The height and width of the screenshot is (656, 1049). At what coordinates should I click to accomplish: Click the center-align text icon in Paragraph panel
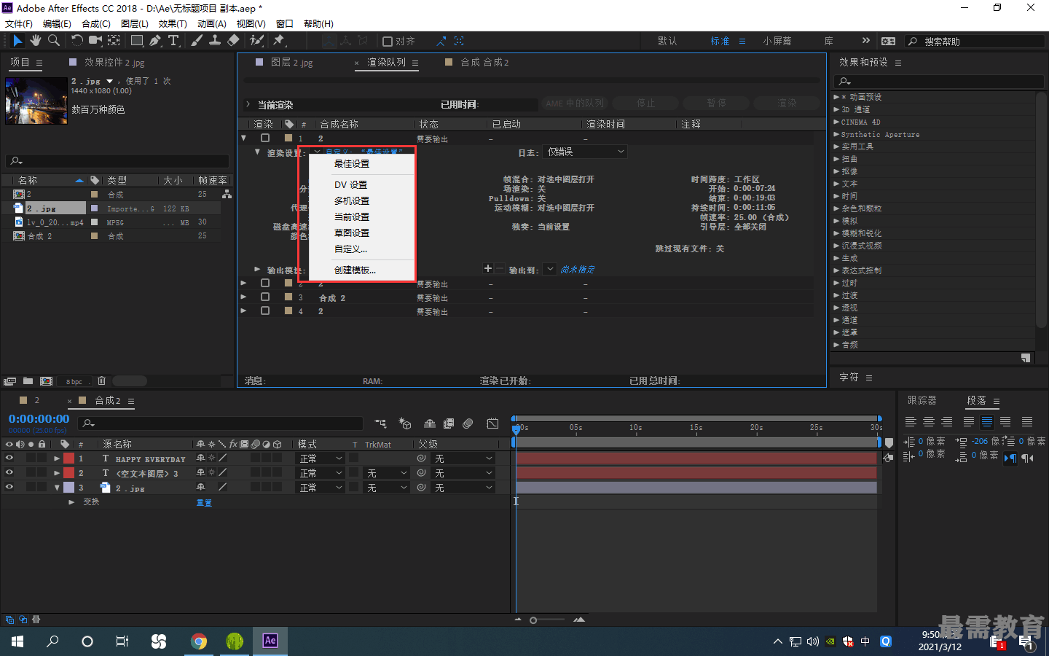click(x=929, y=422)
